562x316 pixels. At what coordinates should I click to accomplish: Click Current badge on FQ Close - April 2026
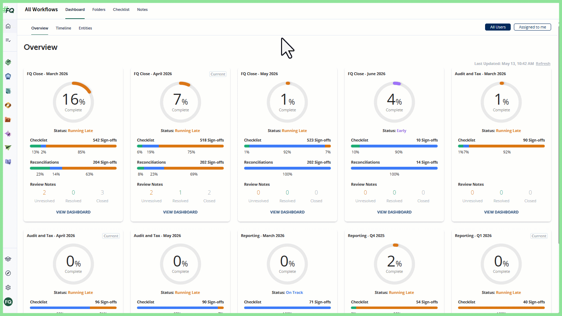[218, 74]
